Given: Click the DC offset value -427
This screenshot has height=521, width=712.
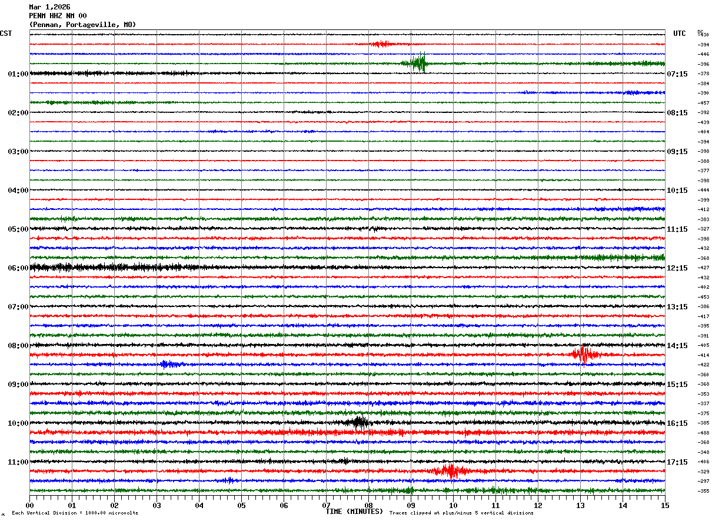Looking at the screenshot, I should 703,268.
